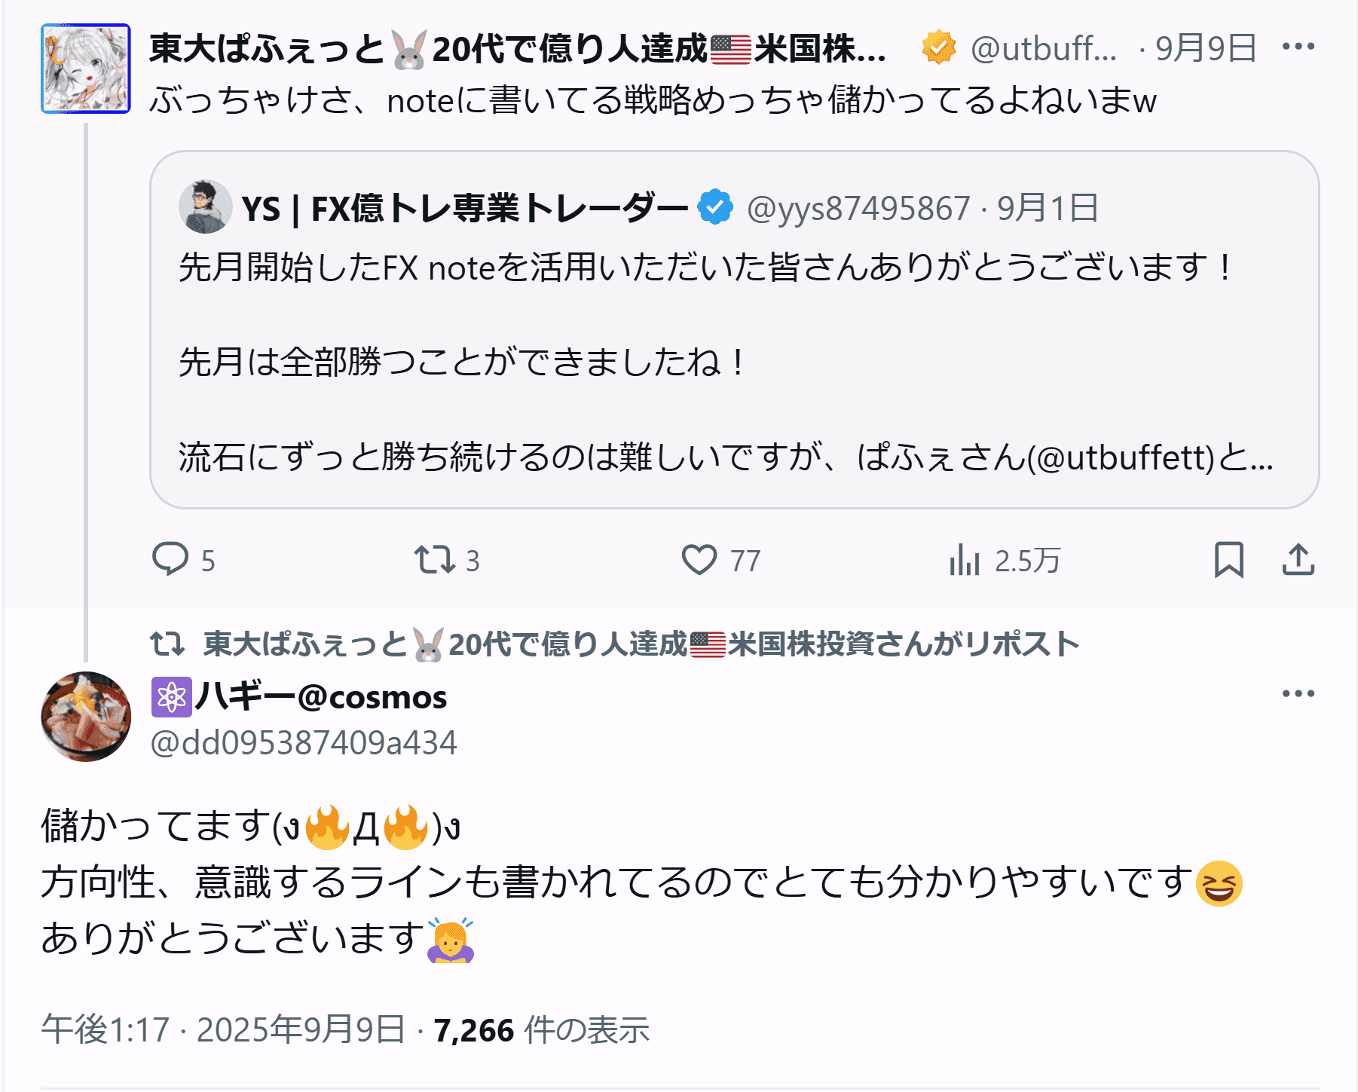Screen dimensions: 1358x1092
Task: Open 東大ぱふぇっと profile avatar
Action: (86, 69)
